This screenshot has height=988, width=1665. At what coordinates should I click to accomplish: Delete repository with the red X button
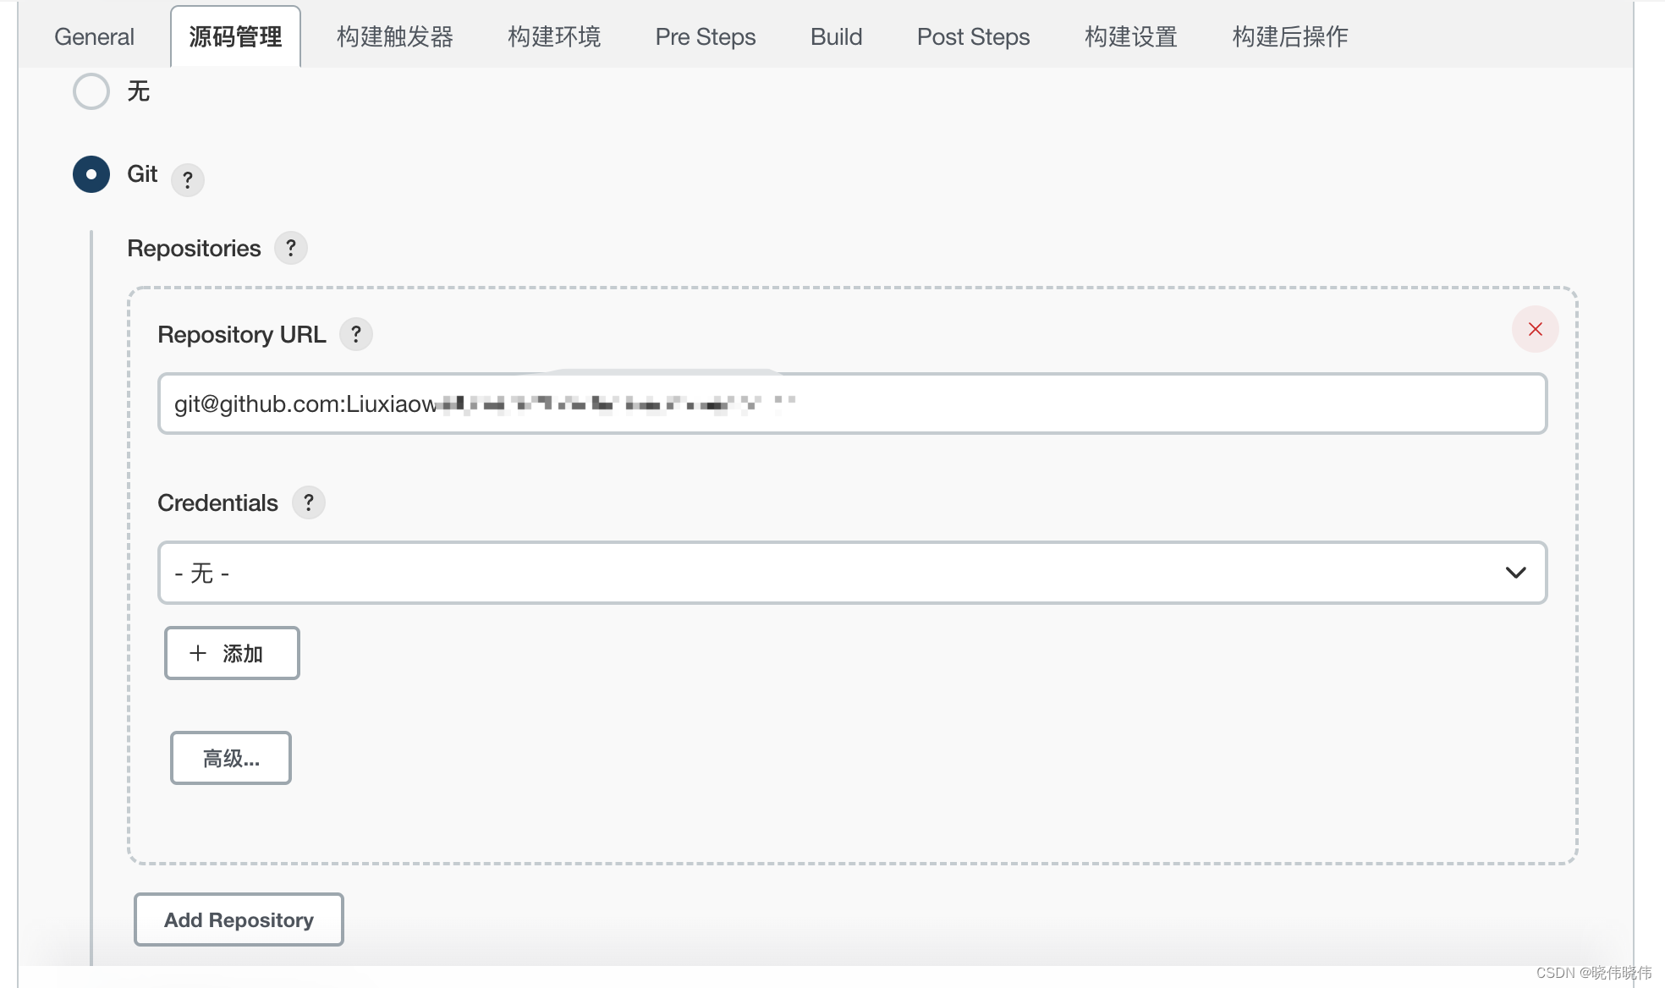click(1535, 329)
